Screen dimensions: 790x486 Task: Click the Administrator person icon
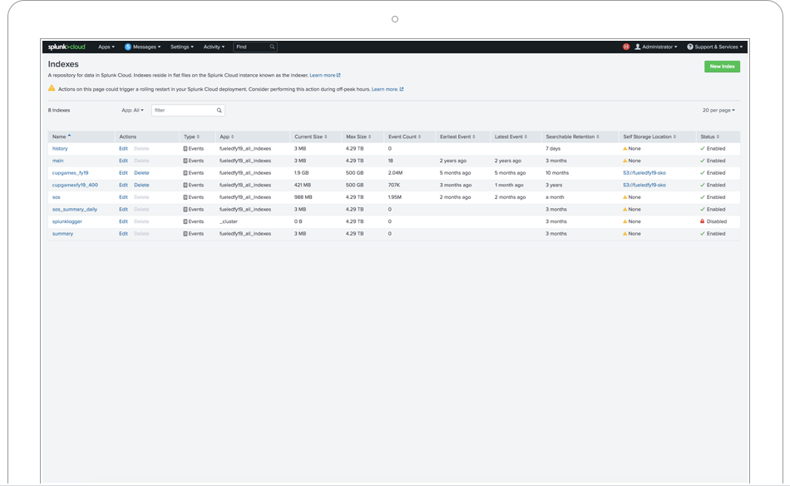[637, 47]
